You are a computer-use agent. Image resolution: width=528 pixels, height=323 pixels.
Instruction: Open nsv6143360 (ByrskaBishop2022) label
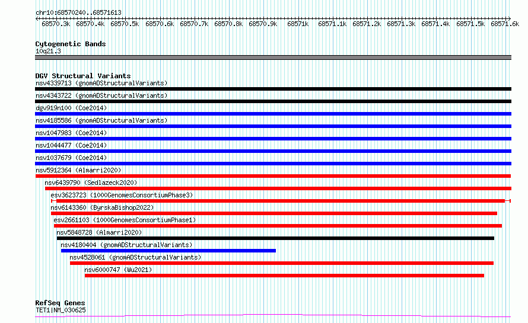point(102,207)
